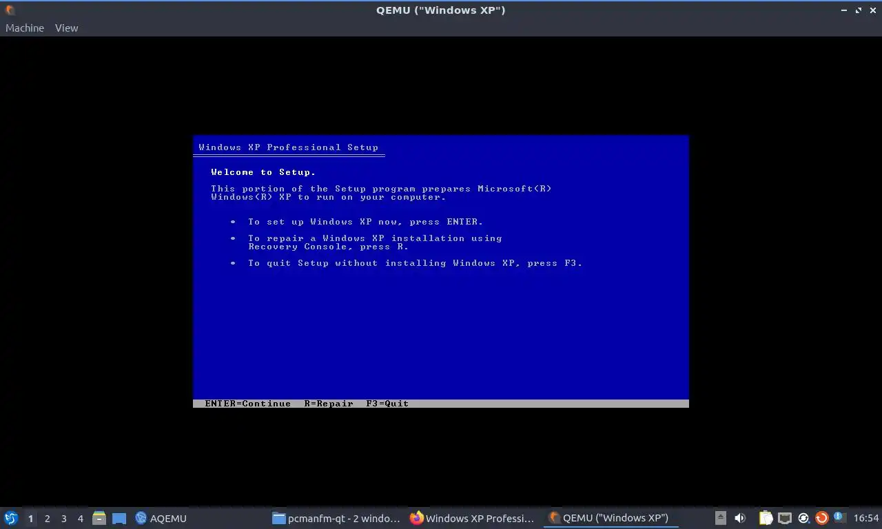The image size is (882, 529).
Task: Switch to the pcmanfm-qt taskbar entry
Action: tap(336, 518)
